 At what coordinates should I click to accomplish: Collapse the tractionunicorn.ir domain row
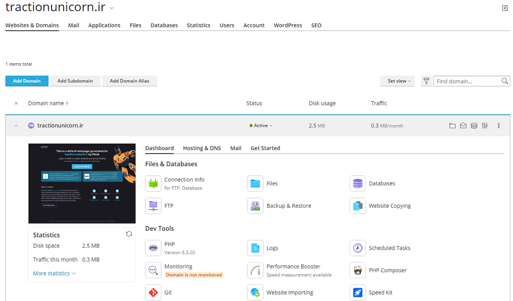click(16, 126)
